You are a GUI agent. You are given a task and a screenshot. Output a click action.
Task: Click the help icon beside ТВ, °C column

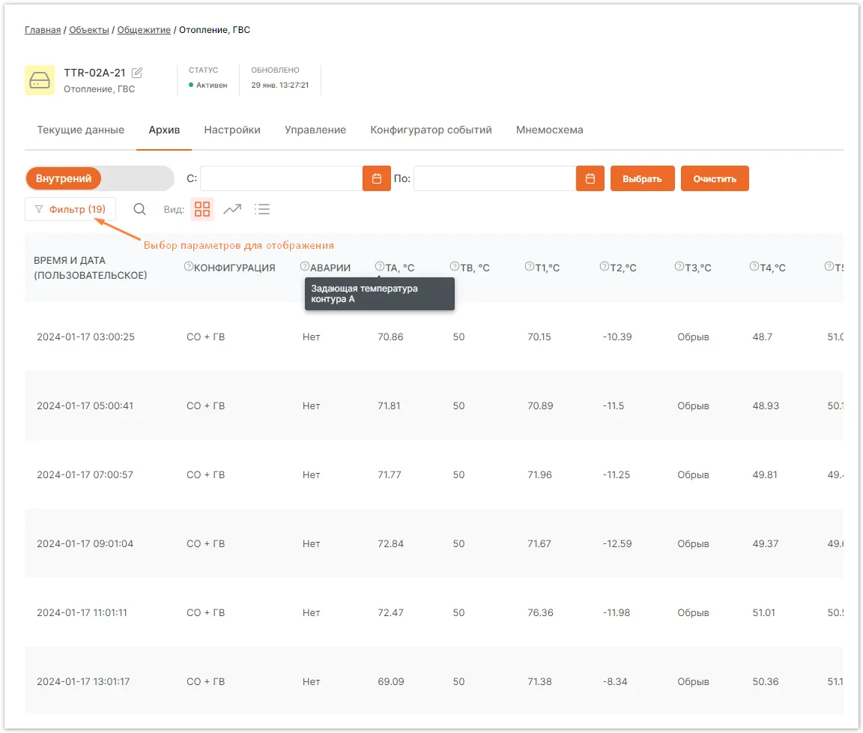coord(454,267)
